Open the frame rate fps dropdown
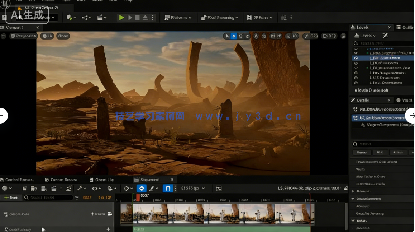The image size is (415, 232). (193, 188)
